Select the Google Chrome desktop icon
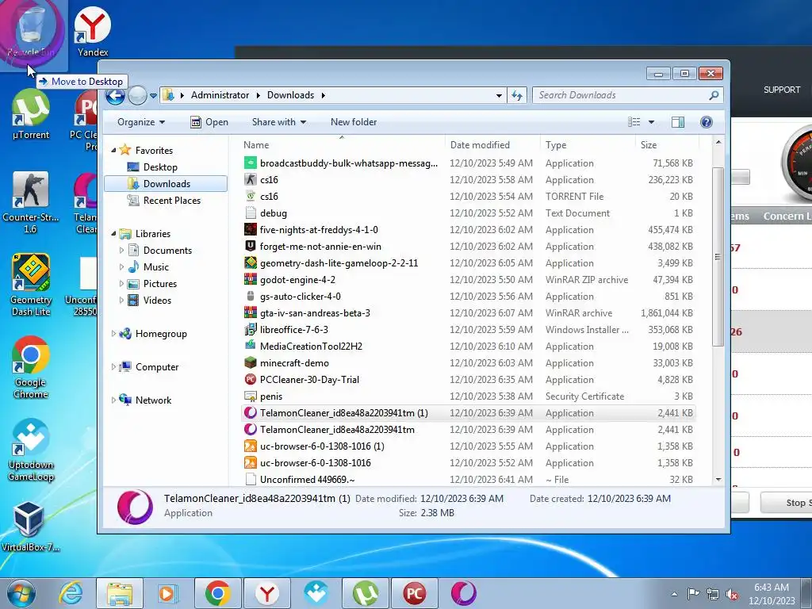Viewport: 812px width, 609px height. (31, 367)
